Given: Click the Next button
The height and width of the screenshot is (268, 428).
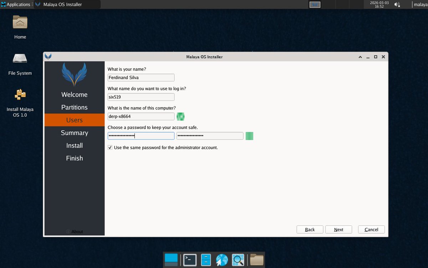Looking at the screenshot, I should tap(339, 229).
